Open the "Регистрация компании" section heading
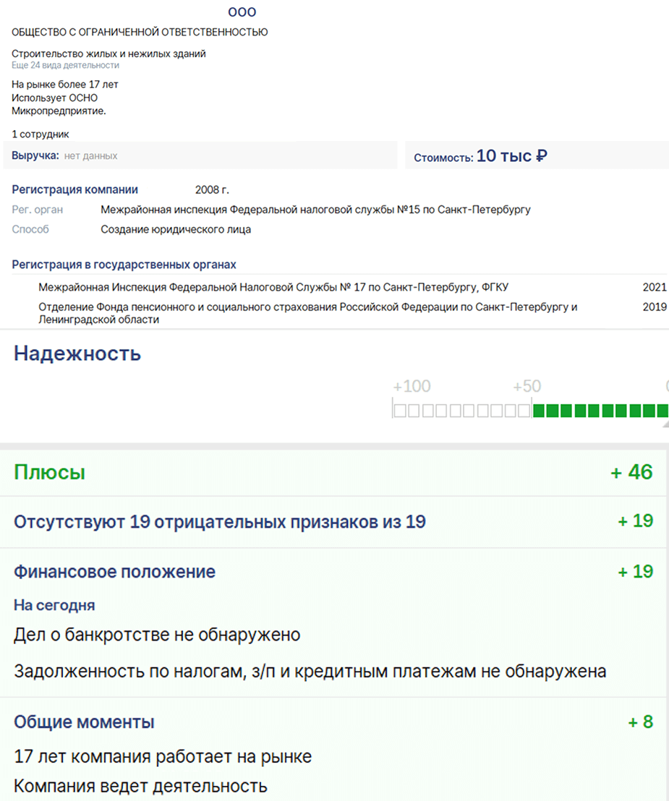 [x=74, y=189]
